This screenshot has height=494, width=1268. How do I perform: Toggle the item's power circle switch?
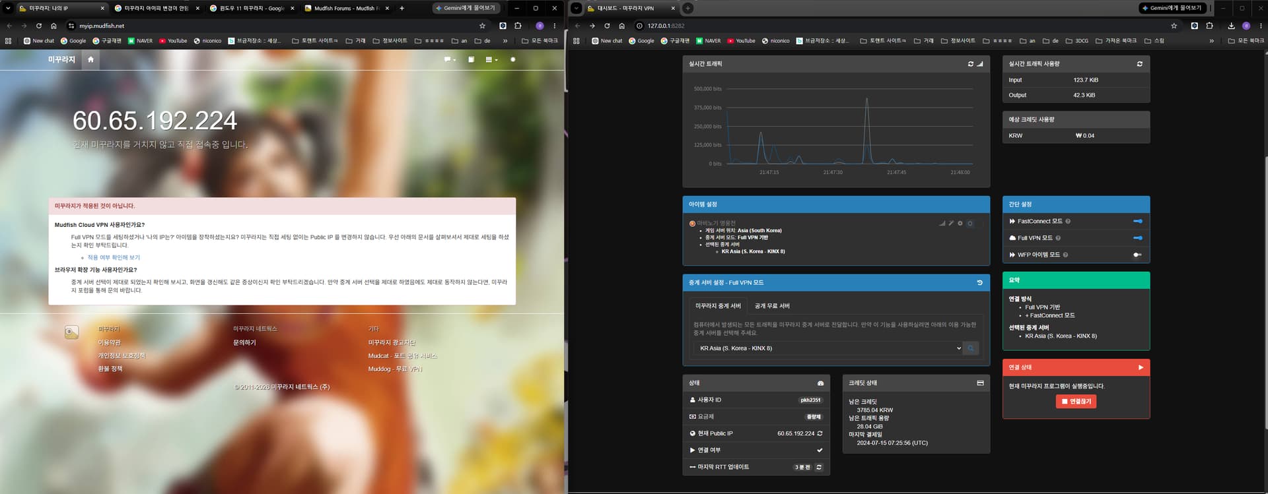tap(970, 224)
